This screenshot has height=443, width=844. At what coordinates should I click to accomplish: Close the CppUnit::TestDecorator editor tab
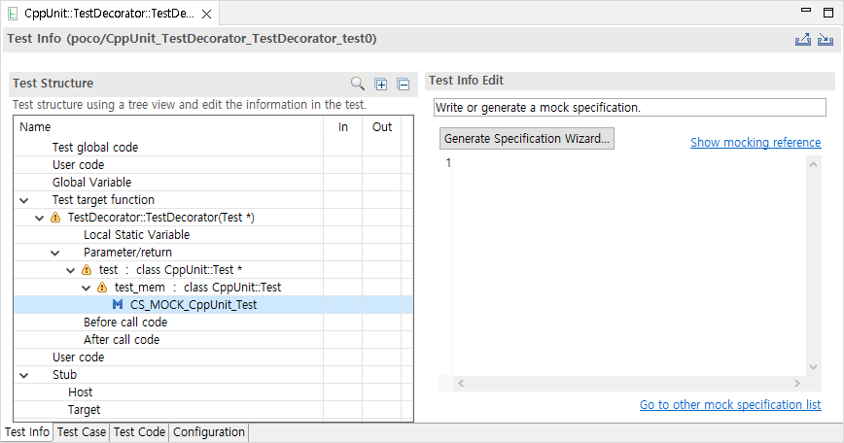(206, 15)
